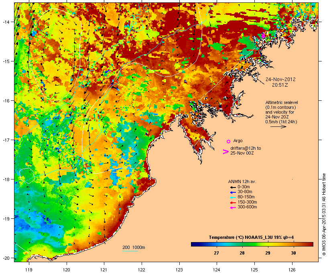Click the drifters@12h to label
This screenshot has width=329, height=273.
(x=246, y=148)
